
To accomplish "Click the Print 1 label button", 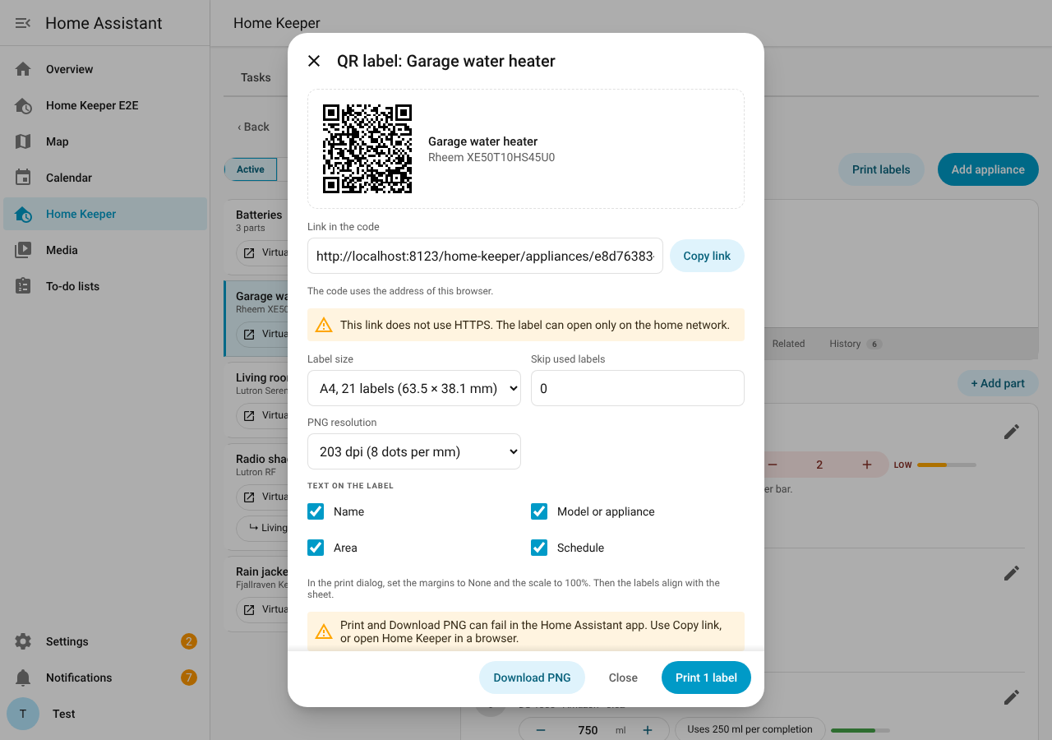I will [x=706, y=678].
